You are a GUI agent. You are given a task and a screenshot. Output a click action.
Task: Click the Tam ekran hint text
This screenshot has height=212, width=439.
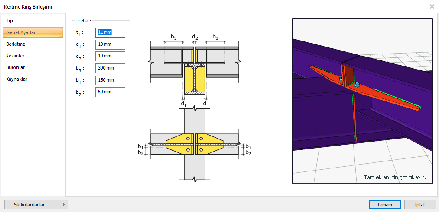tap(394, 177)
